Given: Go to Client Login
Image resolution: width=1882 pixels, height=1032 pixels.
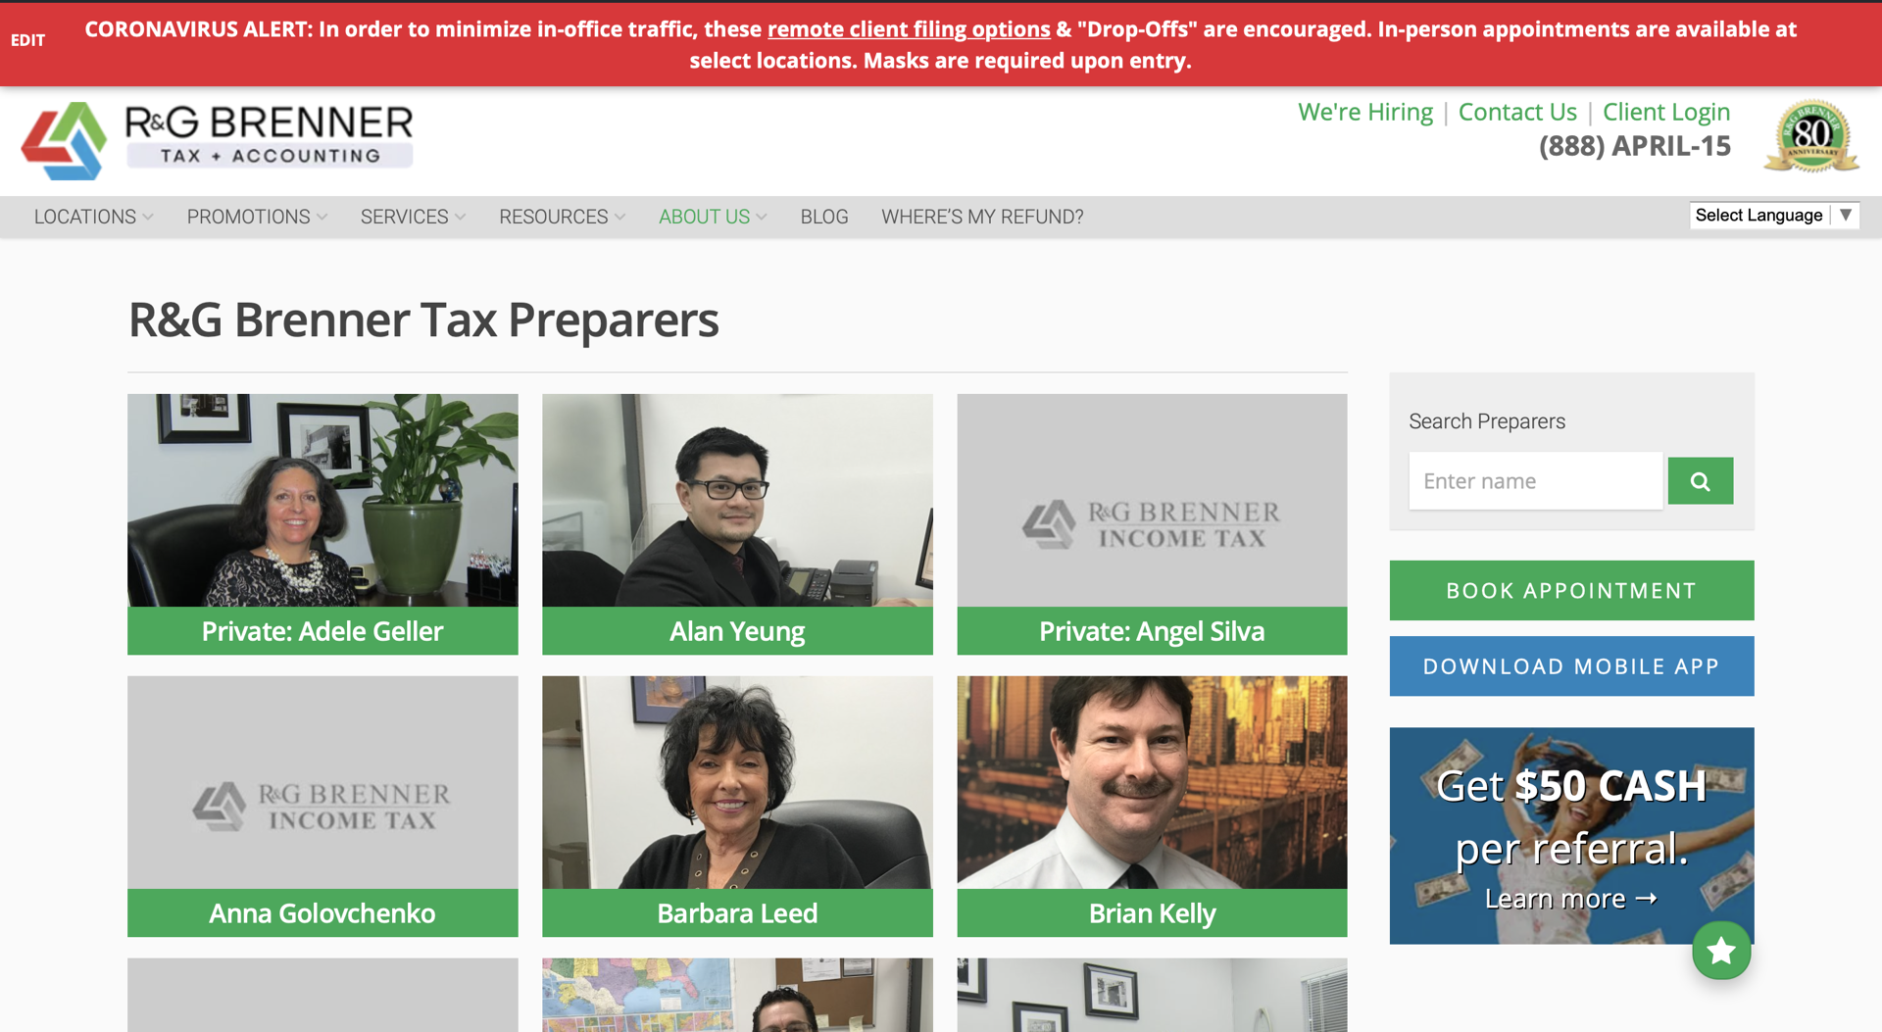Looking at the screenshot, I should [1666, 112].
